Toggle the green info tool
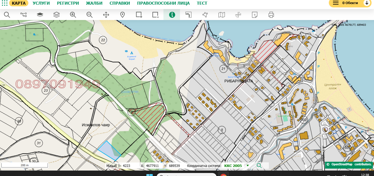The height and width of the screenshot is (176, 374). [x=172, y=15]
